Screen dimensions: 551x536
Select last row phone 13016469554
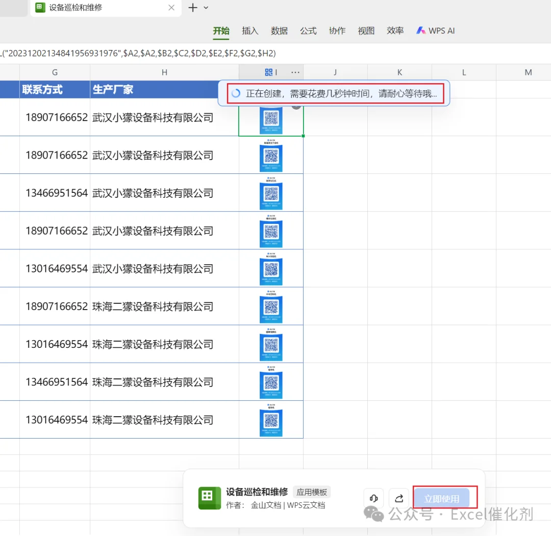[55, 420]
